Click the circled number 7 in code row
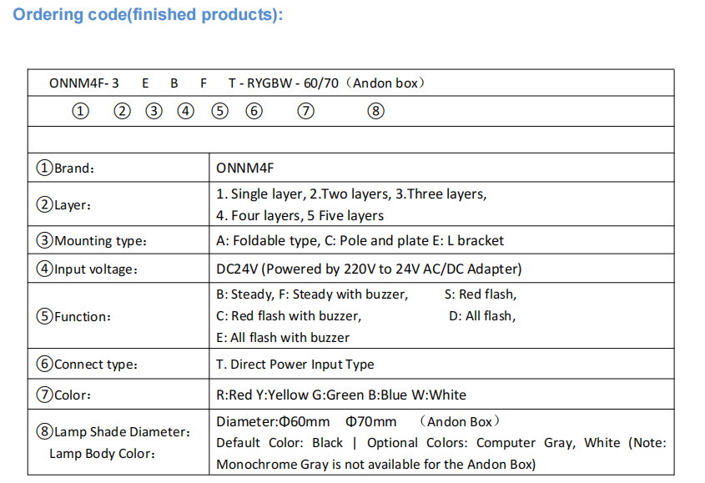 coord(306,111)
